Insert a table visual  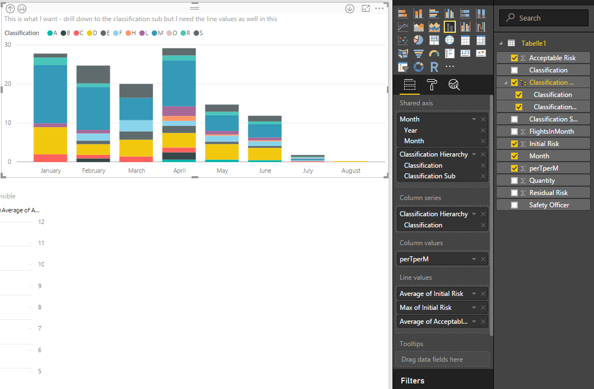[465, 40]
